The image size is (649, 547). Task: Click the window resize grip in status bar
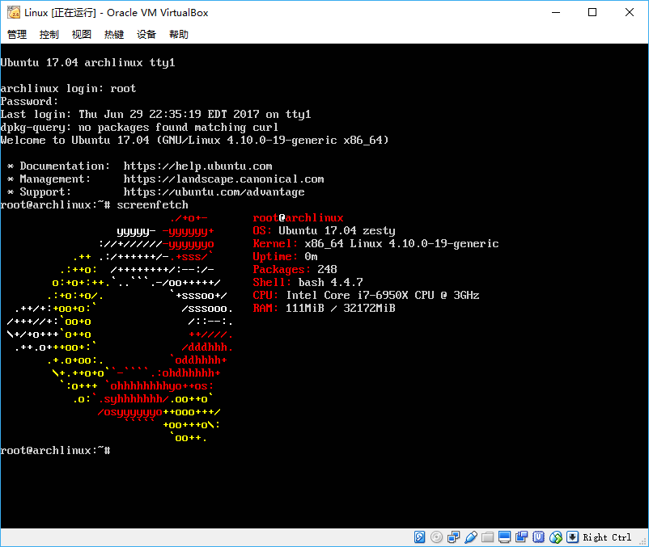click(x=644, y=541)
